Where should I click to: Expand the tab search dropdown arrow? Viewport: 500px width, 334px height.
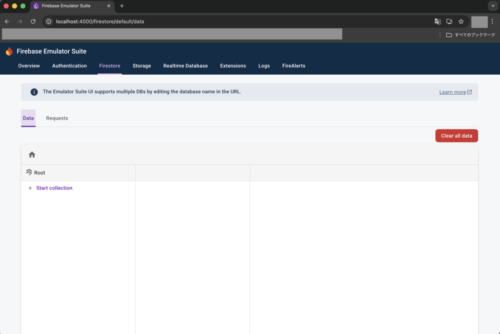(x=492, y=6)
